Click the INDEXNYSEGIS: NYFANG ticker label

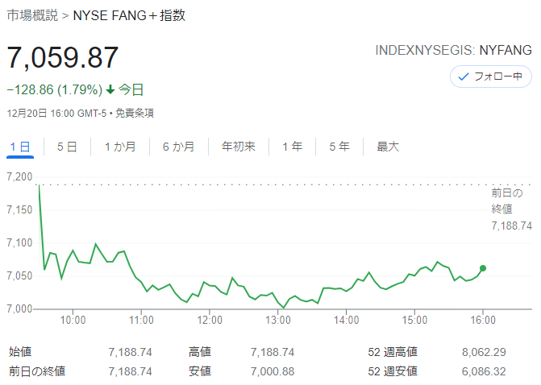tap(453, 50)
